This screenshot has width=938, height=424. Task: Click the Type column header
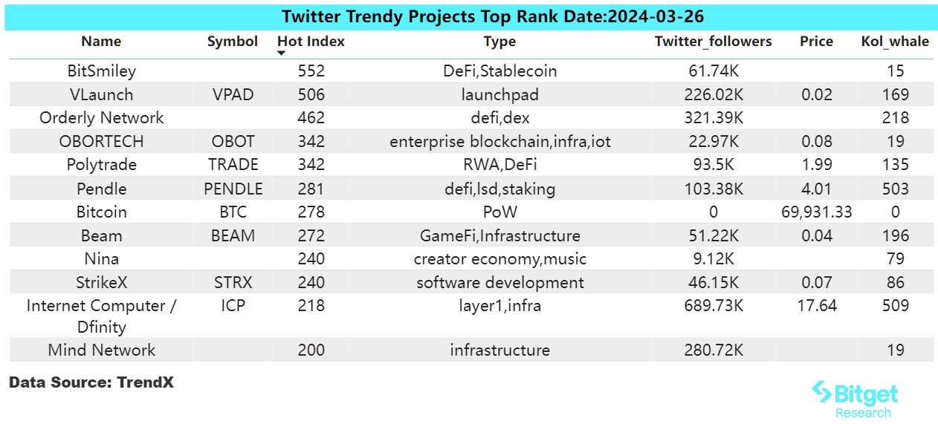[x=499, y=42]
